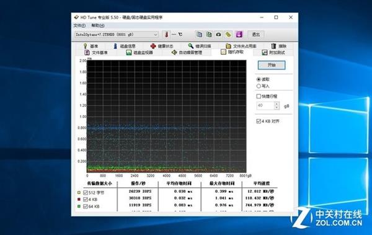The height and width of the screenshot is (235, 372).
Task: Click the 0.083 ms average access time
Action: pos(183,205)
